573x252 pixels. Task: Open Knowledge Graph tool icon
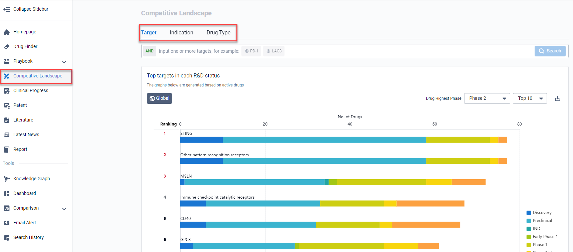coord(7,179)
